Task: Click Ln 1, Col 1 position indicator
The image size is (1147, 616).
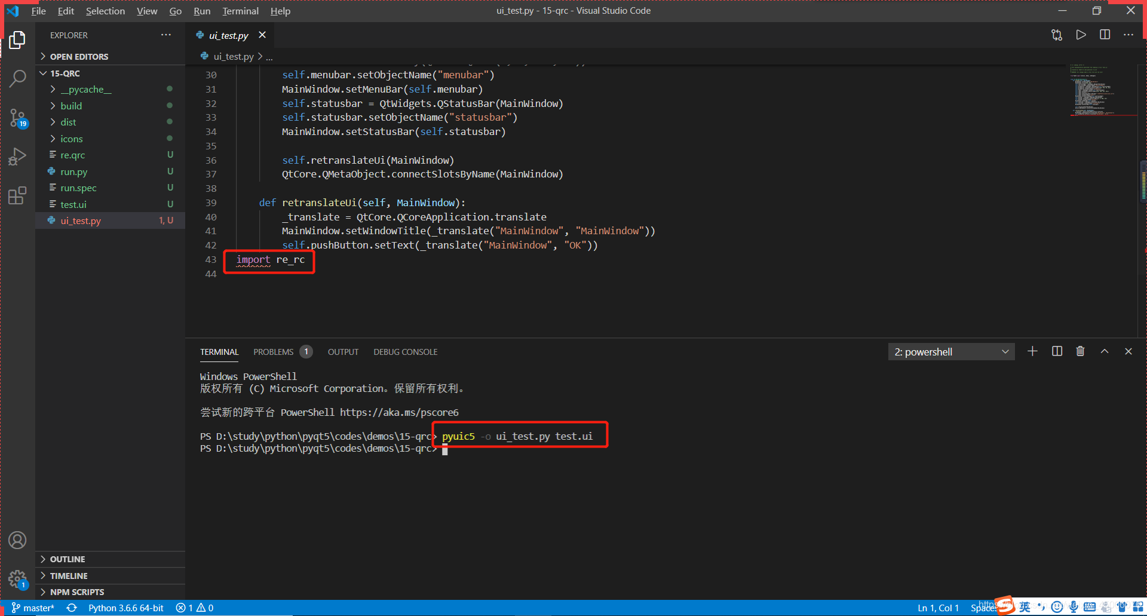Action: 938,608
